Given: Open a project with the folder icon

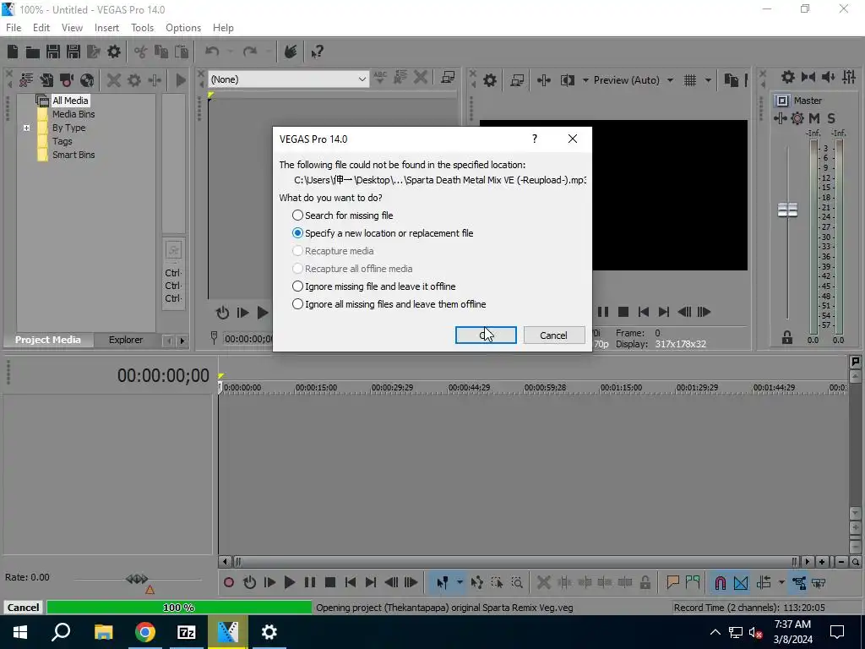Looking at the screenshot, I should (x=33, y=52).
